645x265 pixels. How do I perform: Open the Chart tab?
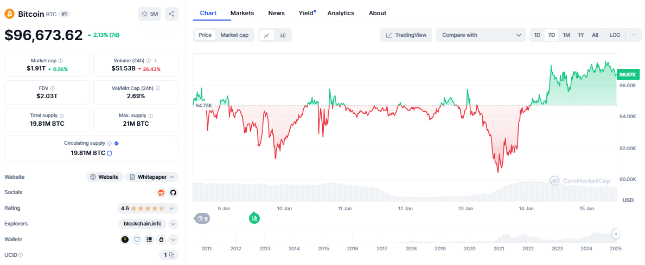pyautogui.click(x=208, y=13)
